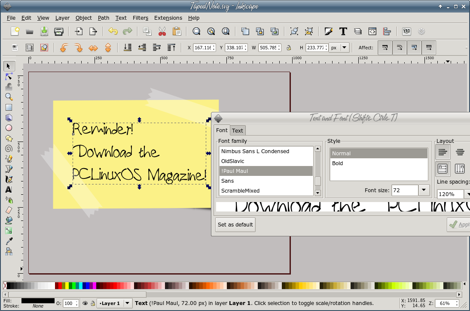Select the Node editing tool

(x=9, y=77)
